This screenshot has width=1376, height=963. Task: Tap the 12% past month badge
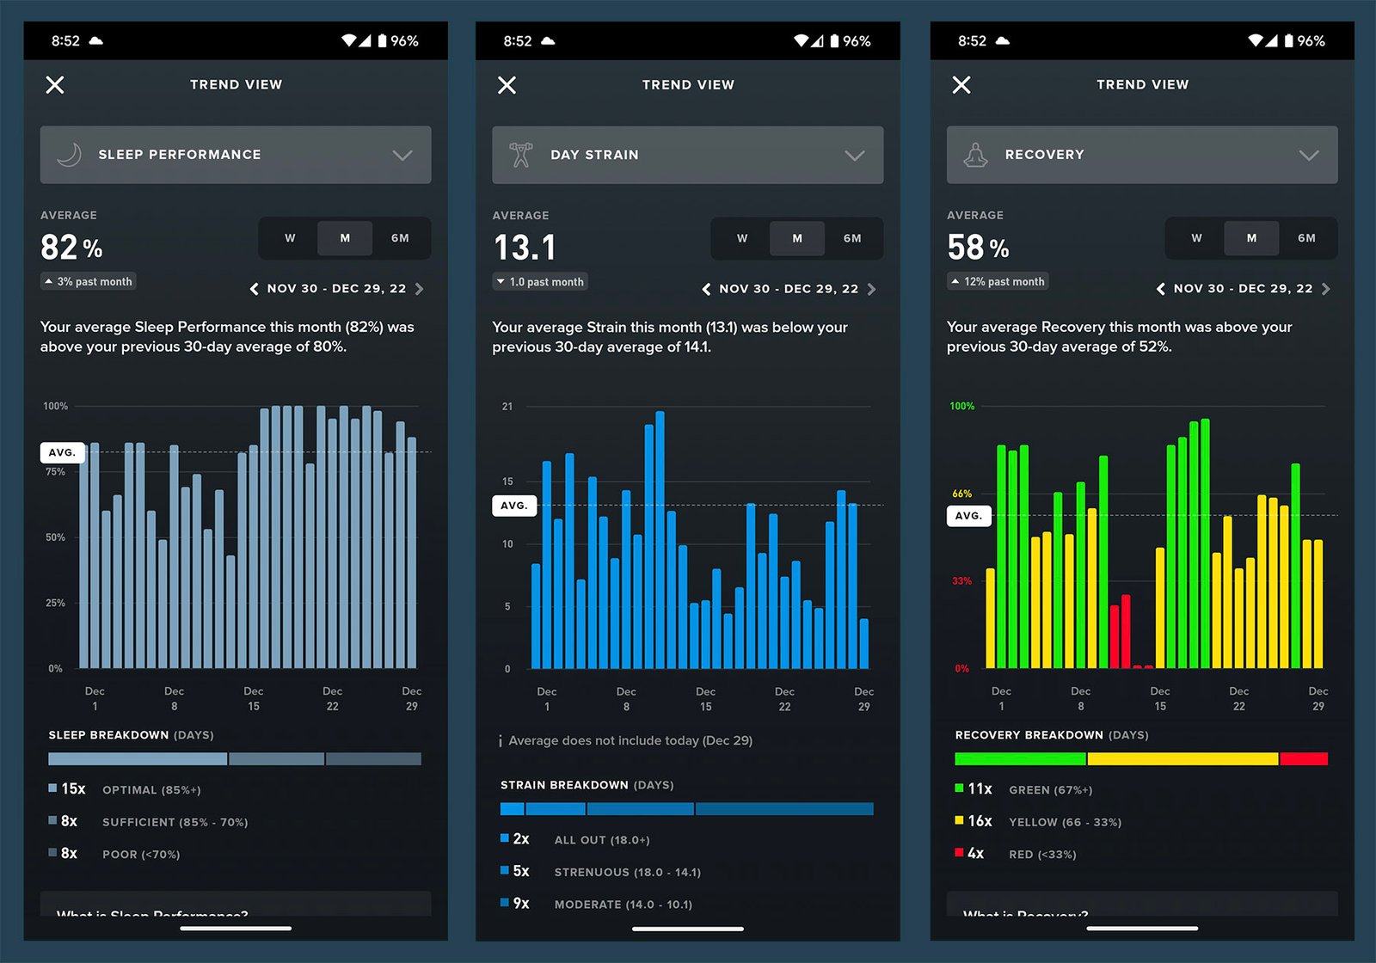pyautogui.click(x=998, y=281)
